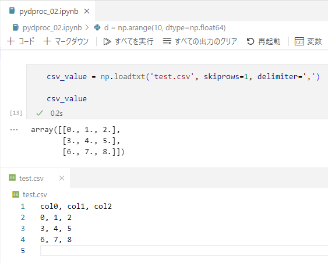This screenshot has width=328, height=263.
Task: Click the Clear All Outputs list icon
Action: click(167, 41)
